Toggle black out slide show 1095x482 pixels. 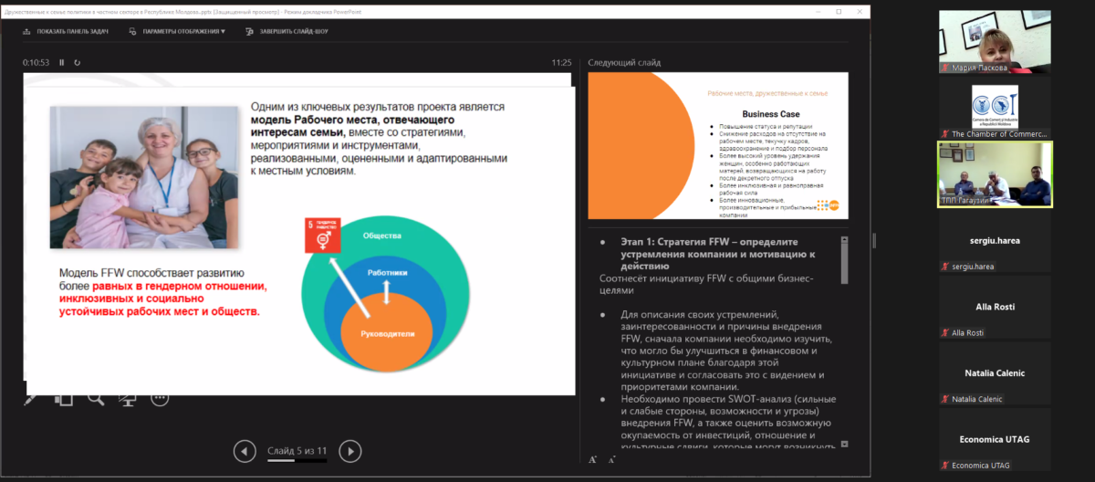pos(128,399)
